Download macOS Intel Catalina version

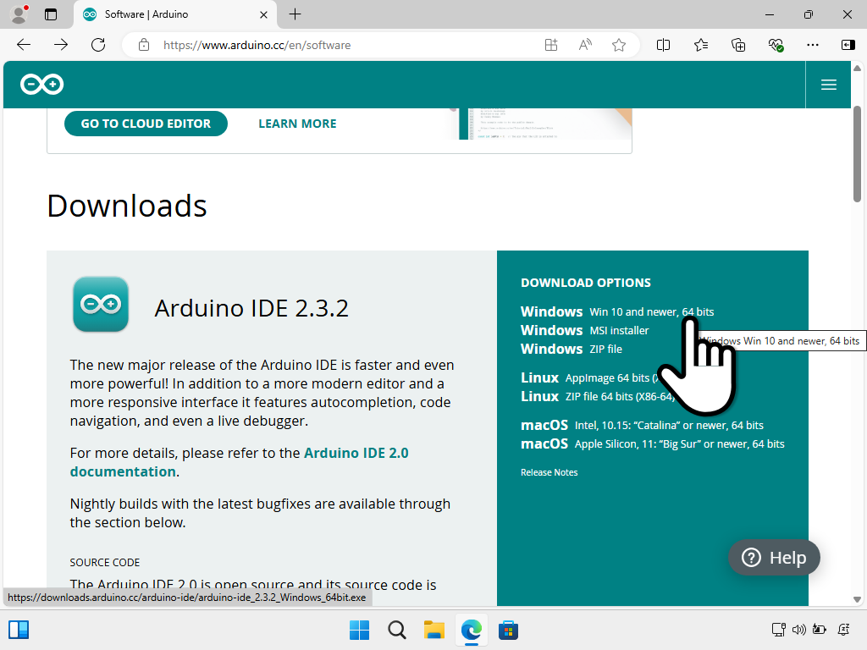(642, 426)
